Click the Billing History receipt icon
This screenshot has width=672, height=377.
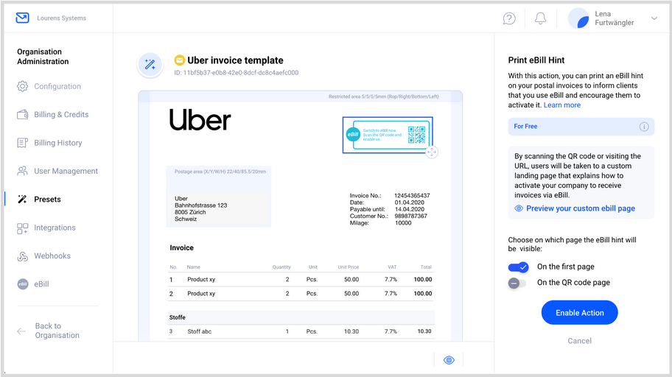[x=22, y=143]
